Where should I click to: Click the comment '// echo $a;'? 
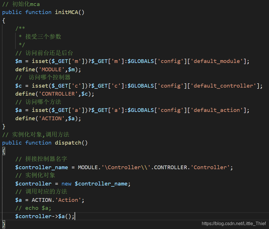click(33, 208)
